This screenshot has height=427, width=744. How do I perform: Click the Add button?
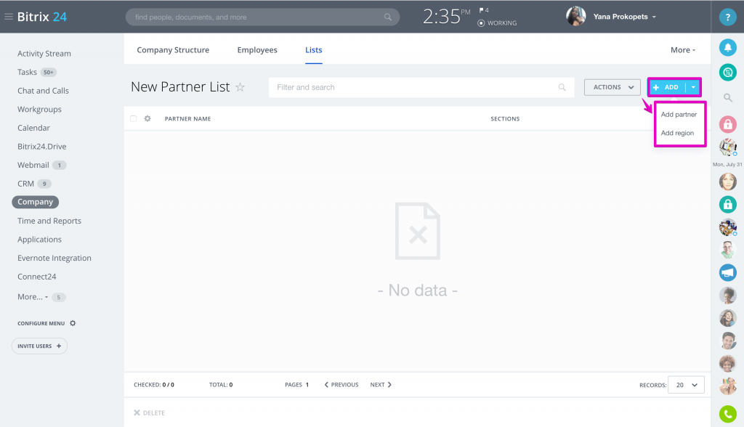click(x=666, y=87)
